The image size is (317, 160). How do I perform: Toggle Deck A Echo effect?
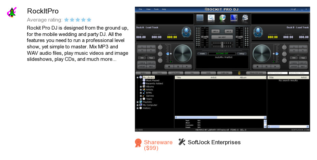(142, 58)
